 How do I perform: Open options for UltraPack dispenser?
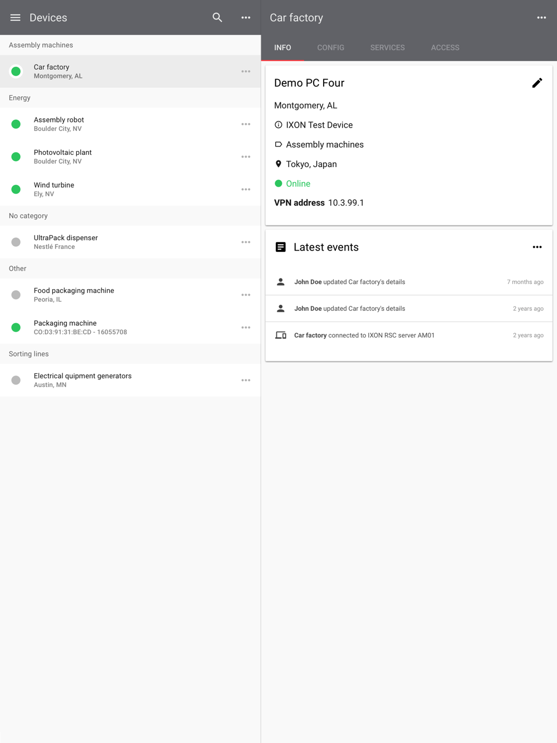tap(246, 242)
